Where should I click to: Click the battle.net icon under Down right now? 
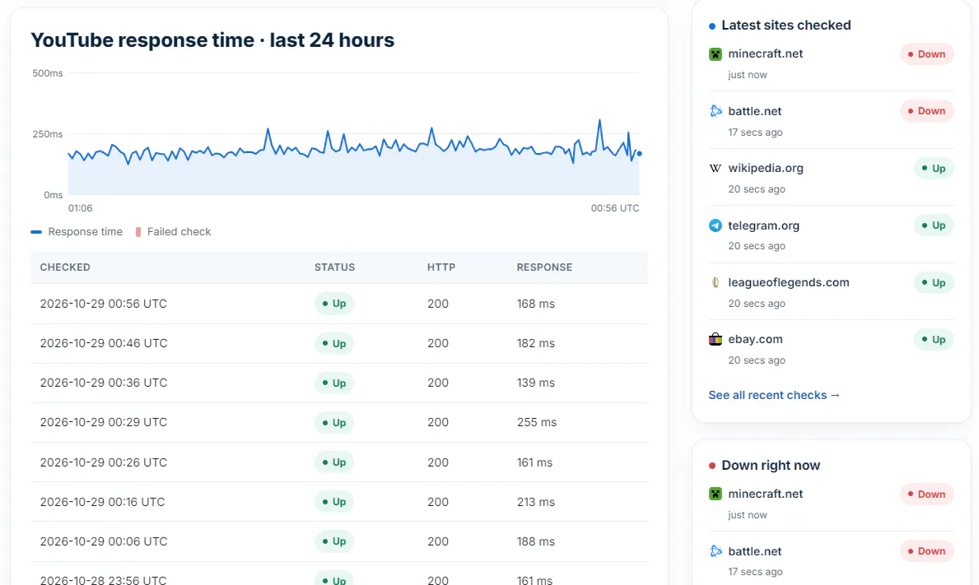click(716, 551)
